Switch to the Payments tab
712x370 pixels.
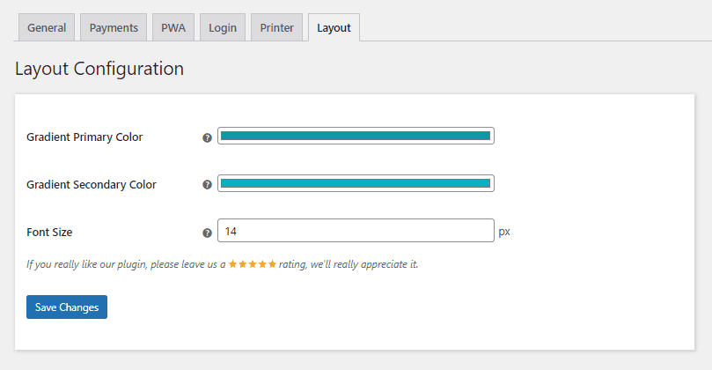click(x=114, y=27)
